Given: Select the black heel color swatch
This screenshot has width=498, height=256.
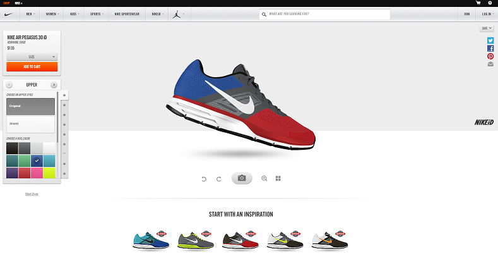Looking at the screenshot, I should pos(12,148).
